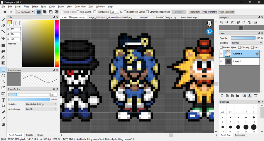Toggle the Anti-aliasing checkbox in the toolbar

(78, 12)
